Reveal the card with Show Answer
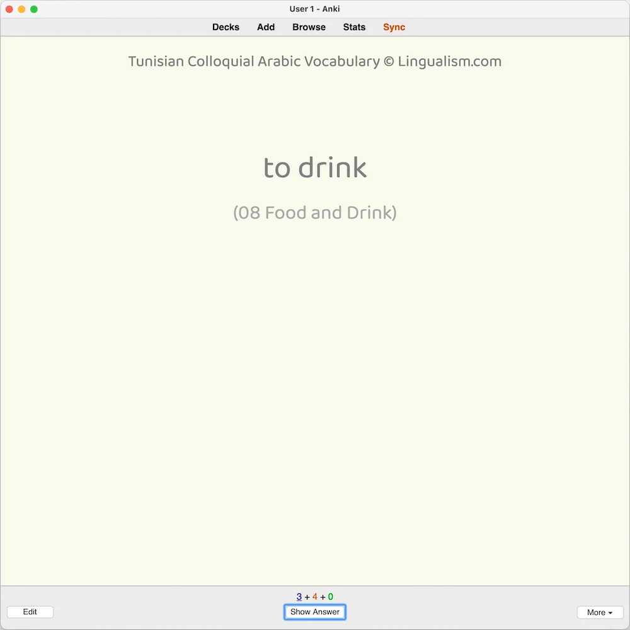630x630 pixels. coord(314,612)
